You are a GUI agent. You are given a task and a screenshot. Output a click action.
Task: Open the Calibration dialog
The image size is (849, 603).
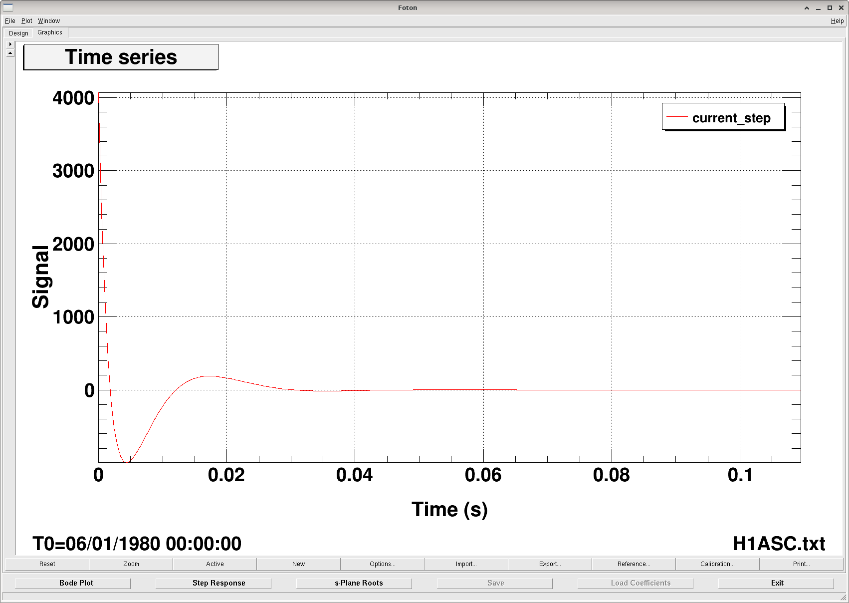click(717, 564)
